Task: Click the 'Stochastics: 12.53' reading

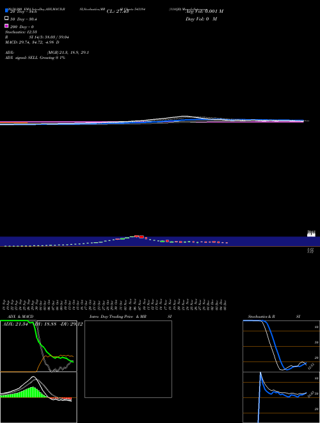Action: point(20,32)
